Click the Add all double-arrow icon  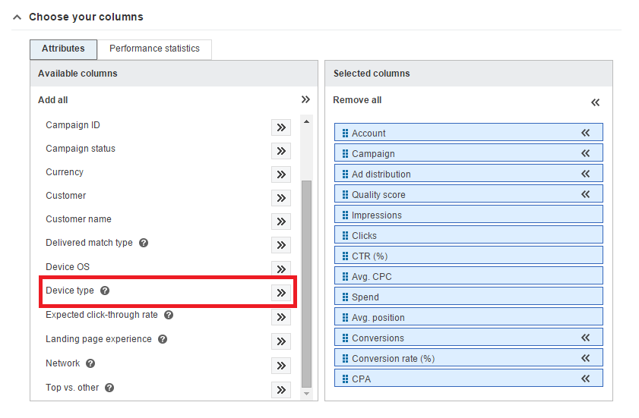(x=305, y=99)
